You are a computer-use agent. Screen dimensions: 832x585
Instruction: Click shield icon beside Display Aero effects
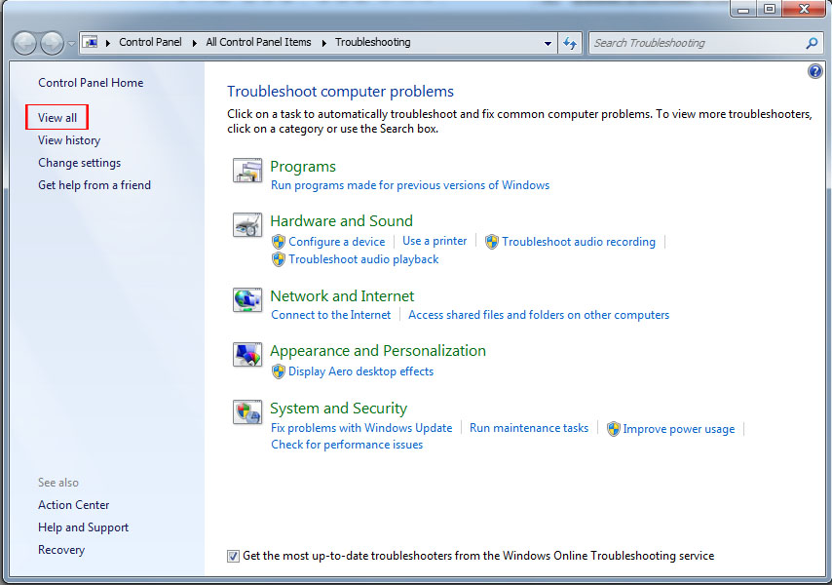pyautogui.click(x=279, y=371)
